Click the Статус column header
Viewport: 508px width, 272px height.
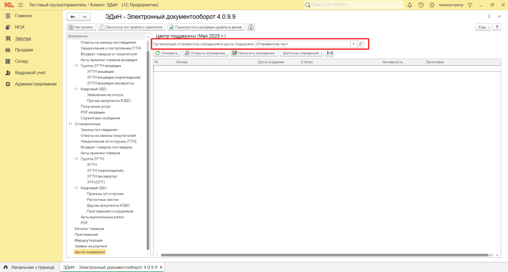340,62
